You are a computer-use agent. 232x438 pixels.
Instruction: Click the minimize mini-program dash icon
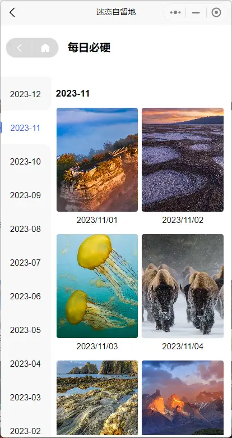tap(196, 12)
